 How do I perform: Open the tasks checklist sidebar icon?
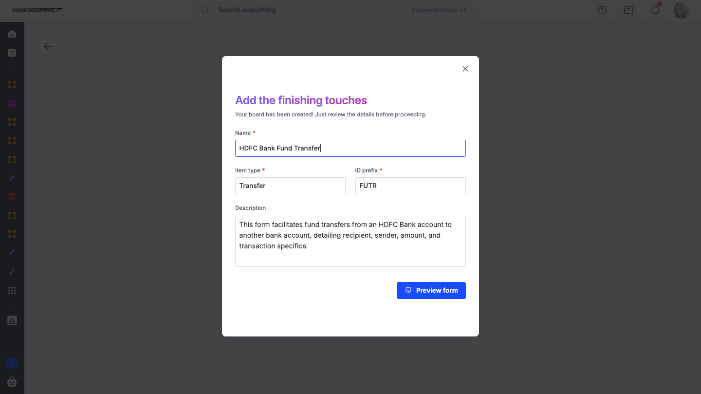12,53
